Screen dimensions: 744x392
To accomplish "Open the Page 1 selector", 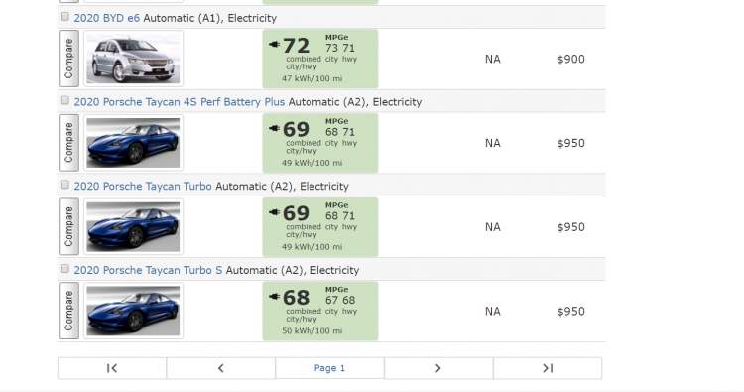I will [x=329, y=368].
